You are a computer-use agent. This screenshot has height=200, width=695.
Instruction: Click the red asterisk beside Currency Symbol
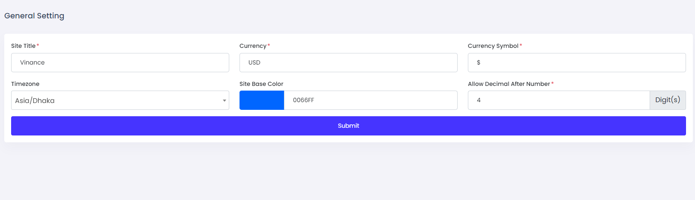[521, 45]
